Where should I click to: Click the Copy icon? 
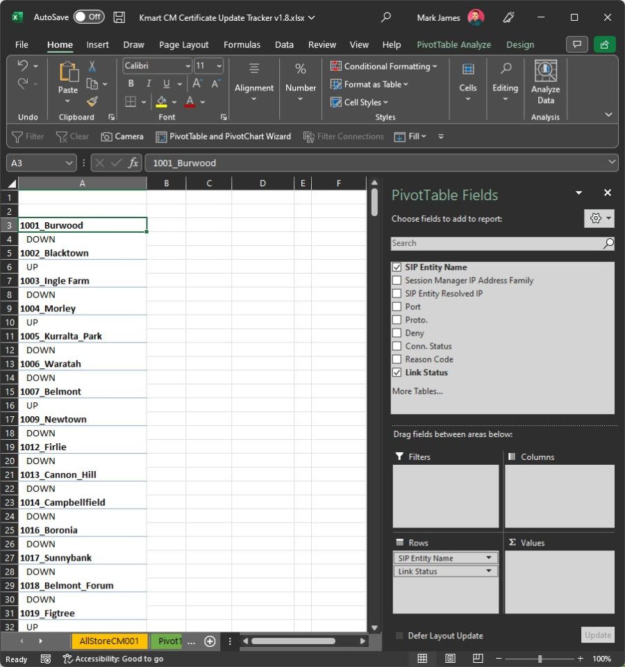pos(92,84)
